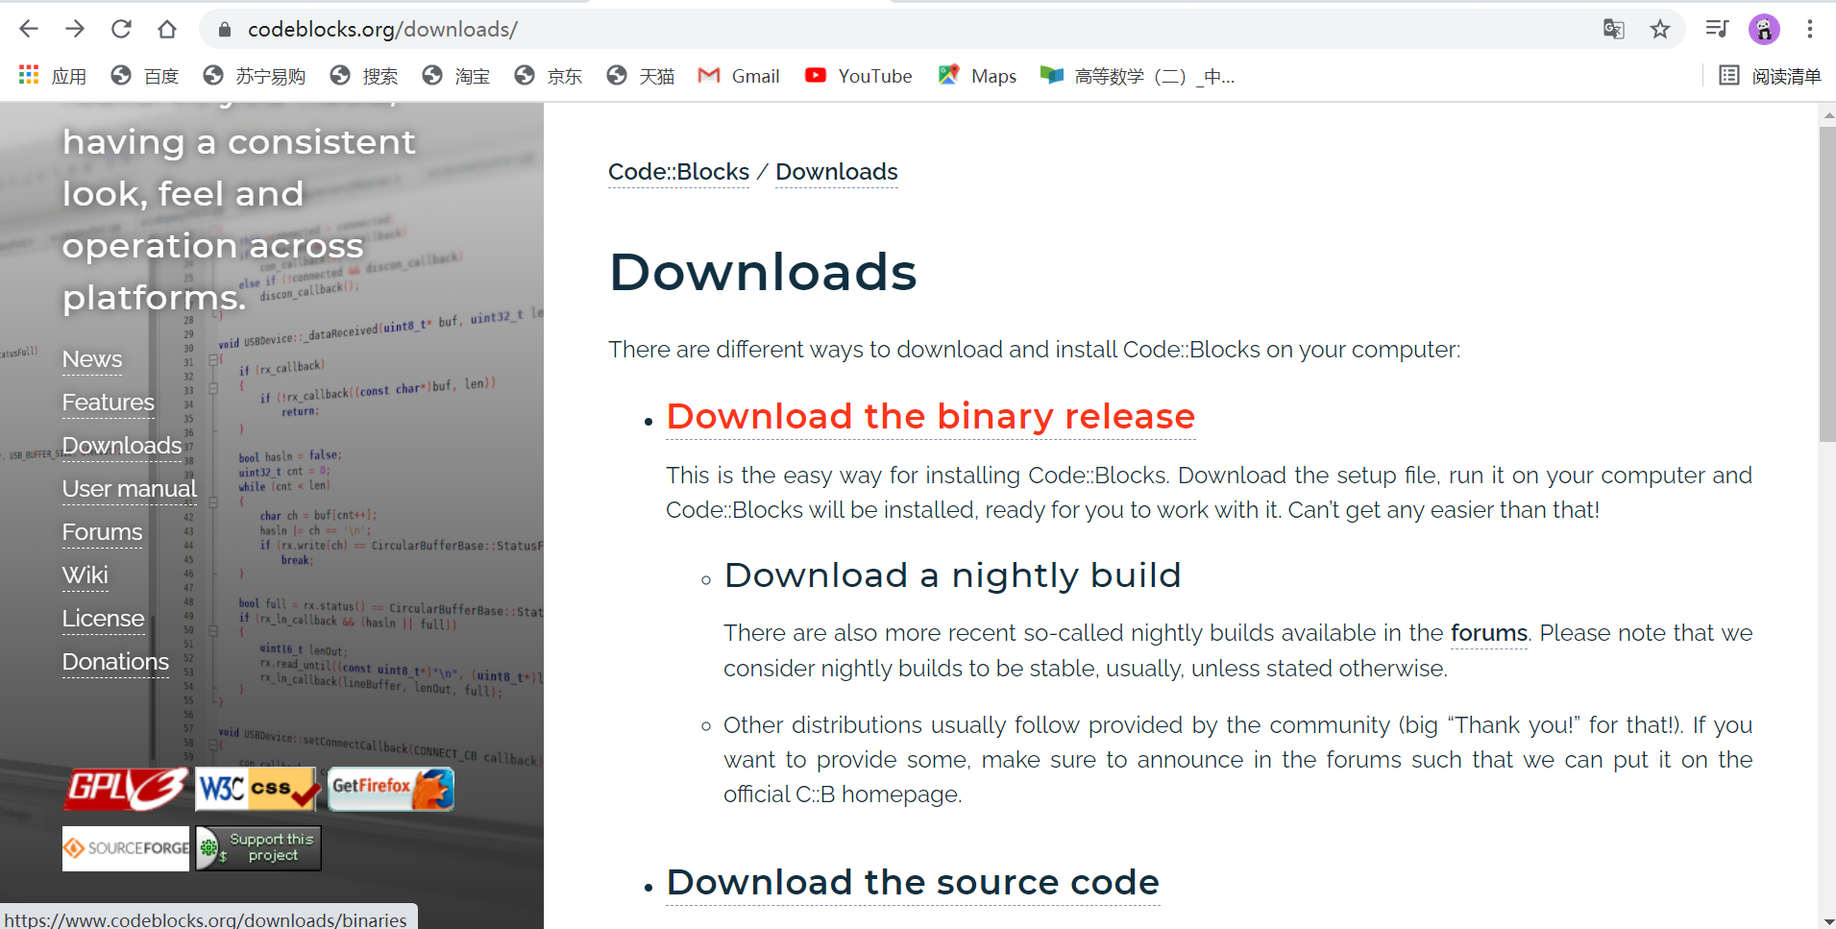Open the 应用 apps grid shortcut
The height and width of the screenshot is (929, 1836).
coord(53,76)
